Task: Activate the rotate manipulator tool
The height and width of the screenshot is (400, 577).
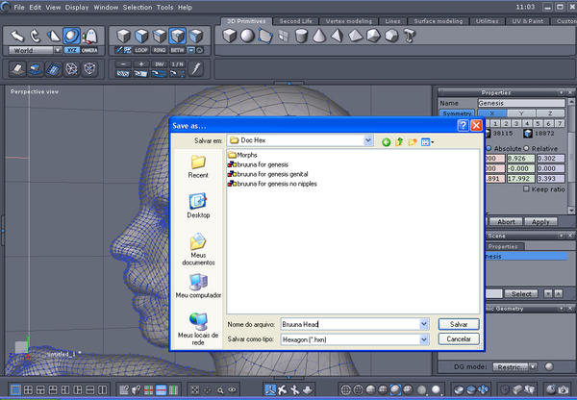Action: pyautogui.click(x=35, y=37)
